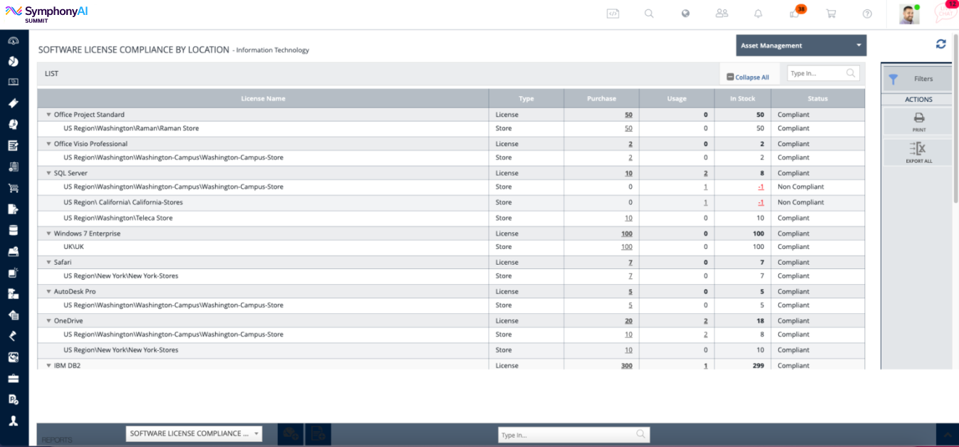Open Live Chat bubble with badge 12
The height and width of the screenshot is (447, 959).
pyautogui.click(x=945, y=13)
